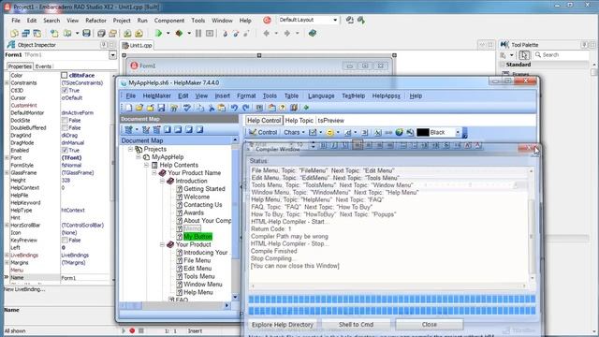This screenshot has height=337, width=599.
Task: Click the Program Reset stop icon in RAD Studio
Action: 210,34
